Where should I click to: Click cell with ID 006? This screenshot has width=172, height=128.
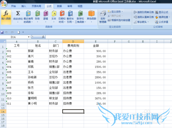[17, 77]
